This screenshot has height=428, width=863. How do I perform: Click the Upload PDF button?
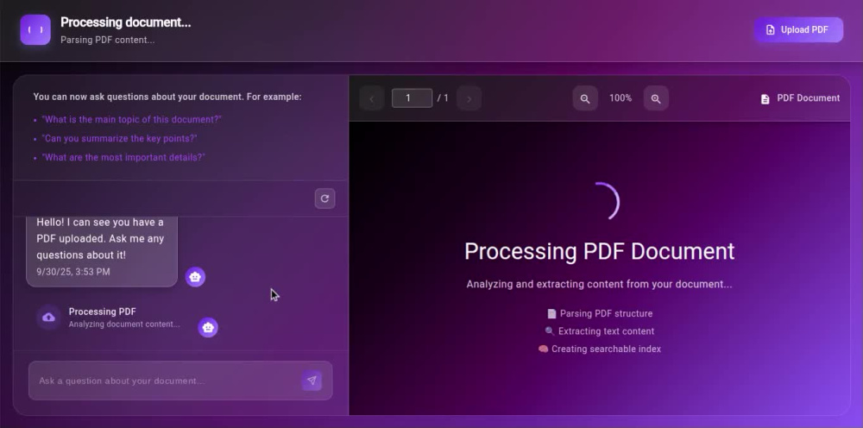(798, 29)
